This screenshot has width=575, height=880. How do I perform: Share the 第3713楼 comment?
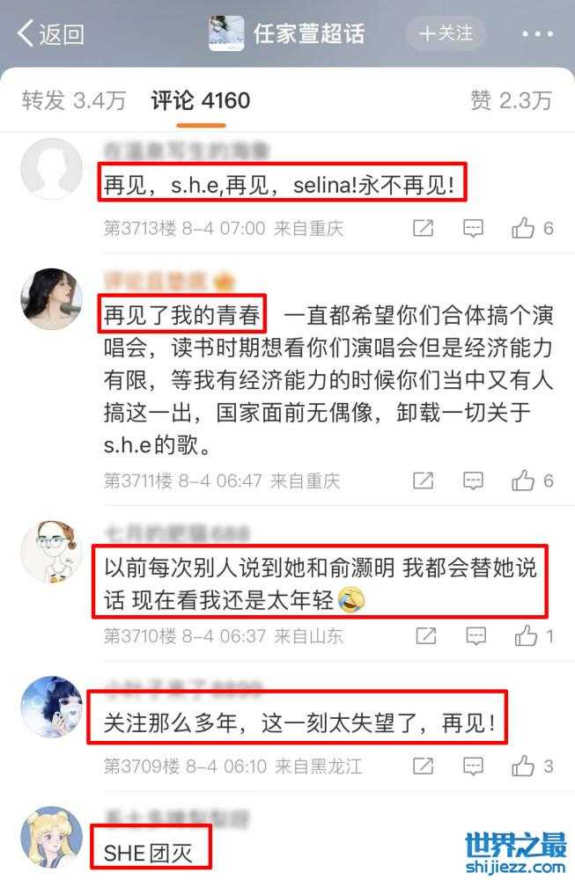(423, 228)
